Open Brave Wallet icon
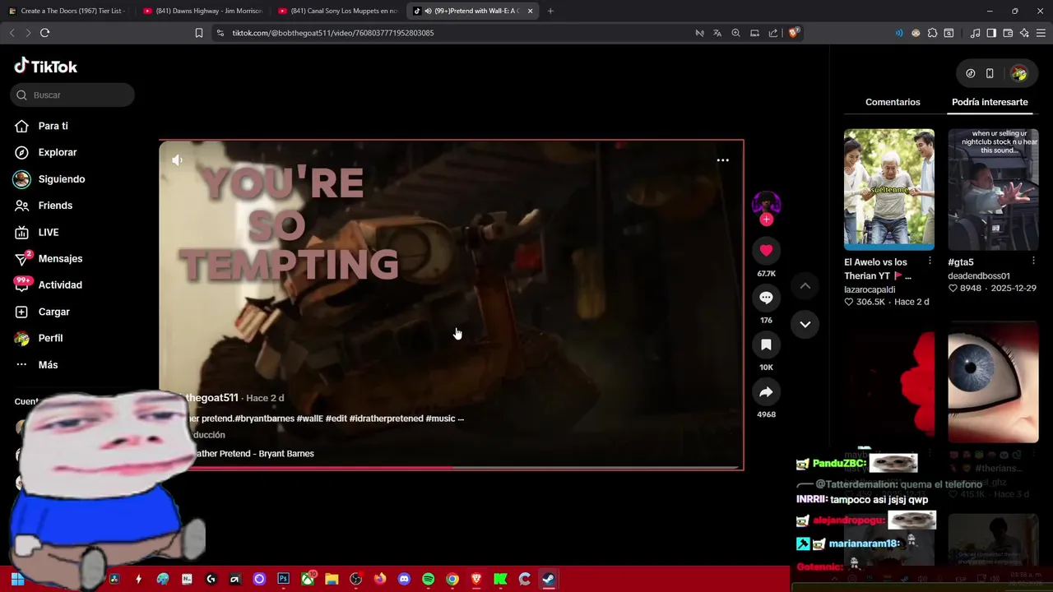1053x592 pixels. (x=1008, y=33)
